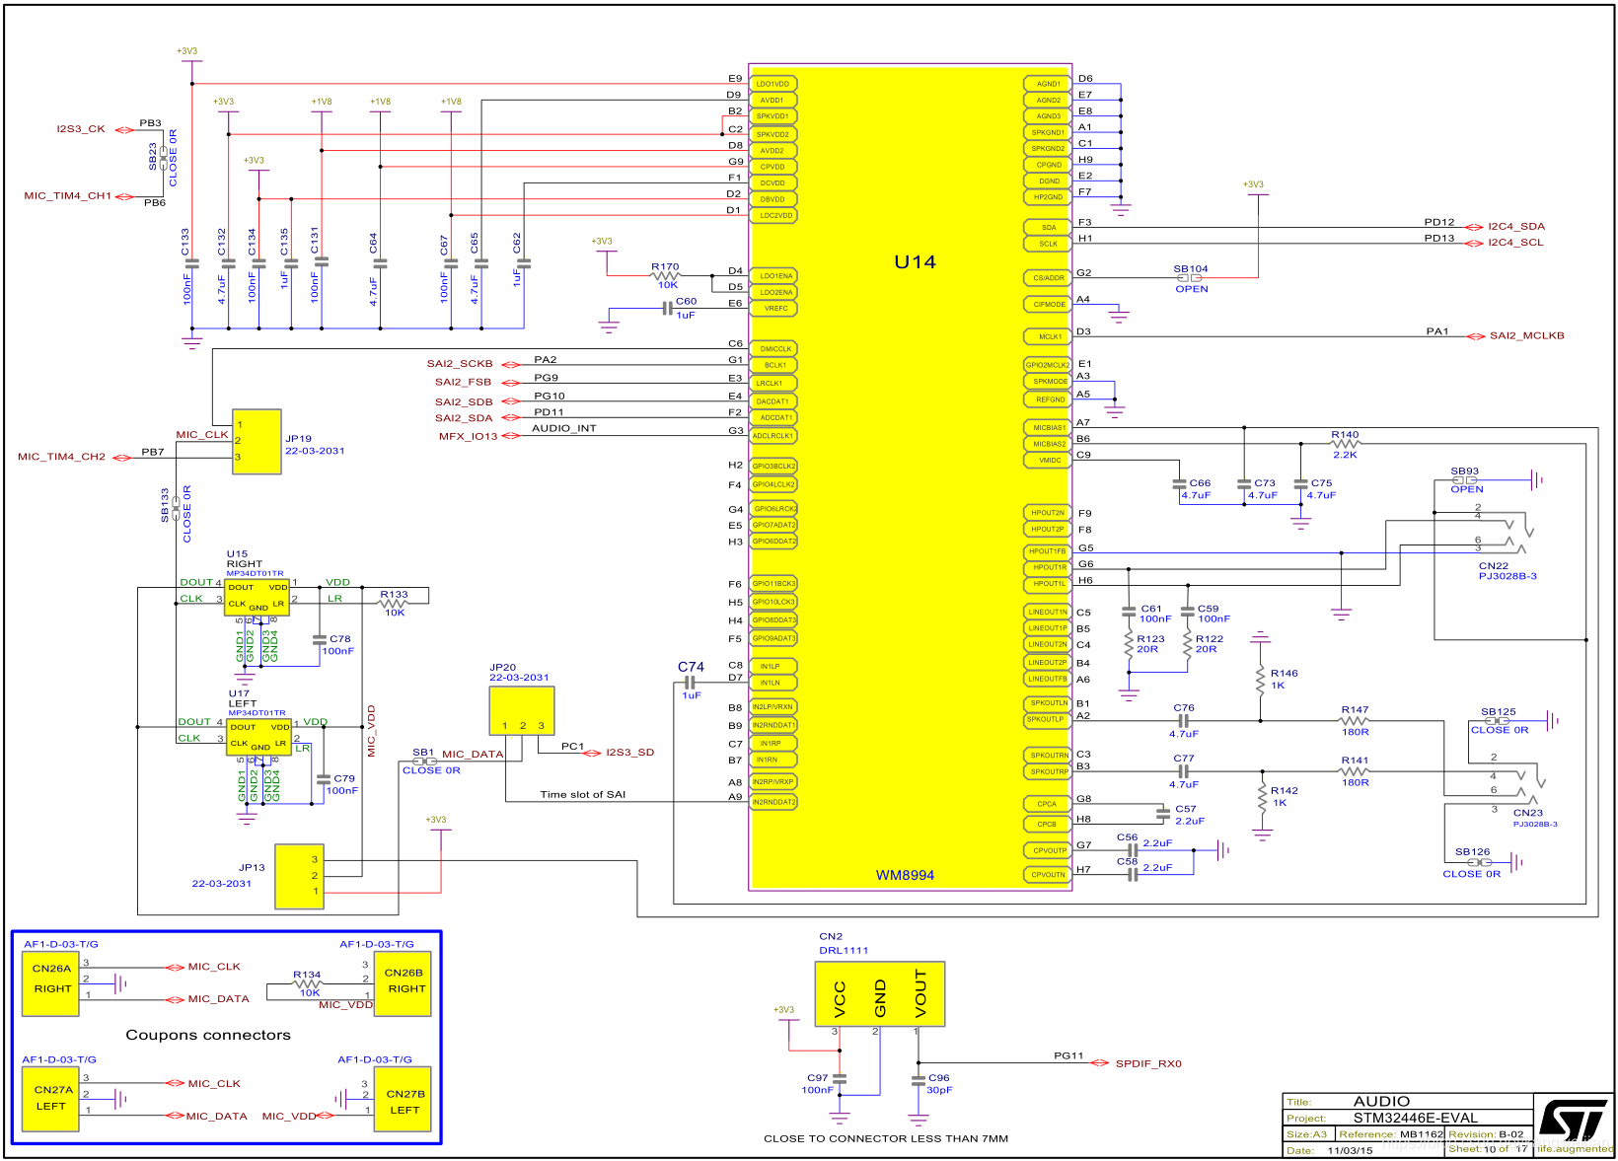This screenshot has width=1618, height=1161.
Task: Click the SB93 OPEN solder bridge
Action: coord(1465,480)
